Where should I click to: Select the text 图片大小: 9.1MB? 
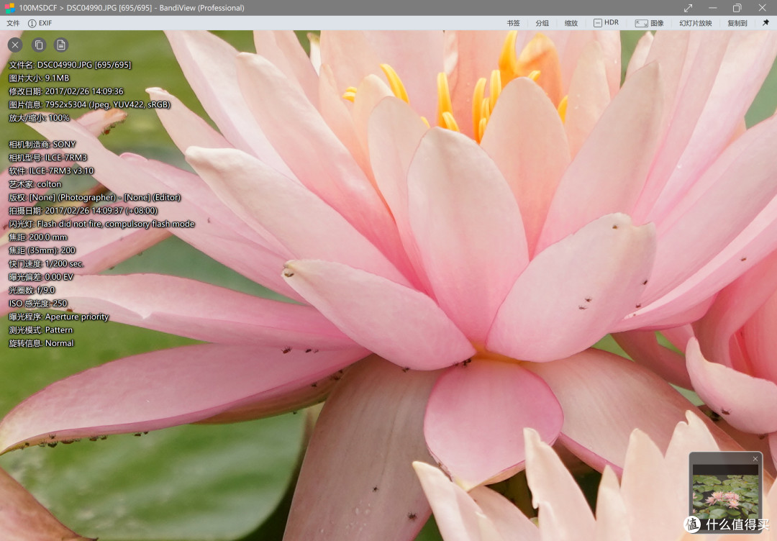coord(39,78)
